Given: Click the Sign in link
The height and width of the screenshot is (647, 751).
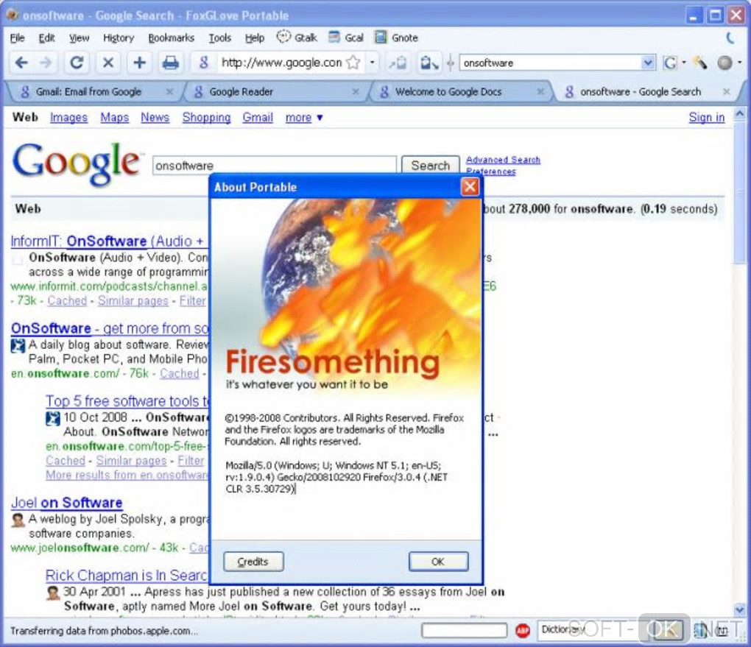Looking at the screenshot, I should click(707, 117).
